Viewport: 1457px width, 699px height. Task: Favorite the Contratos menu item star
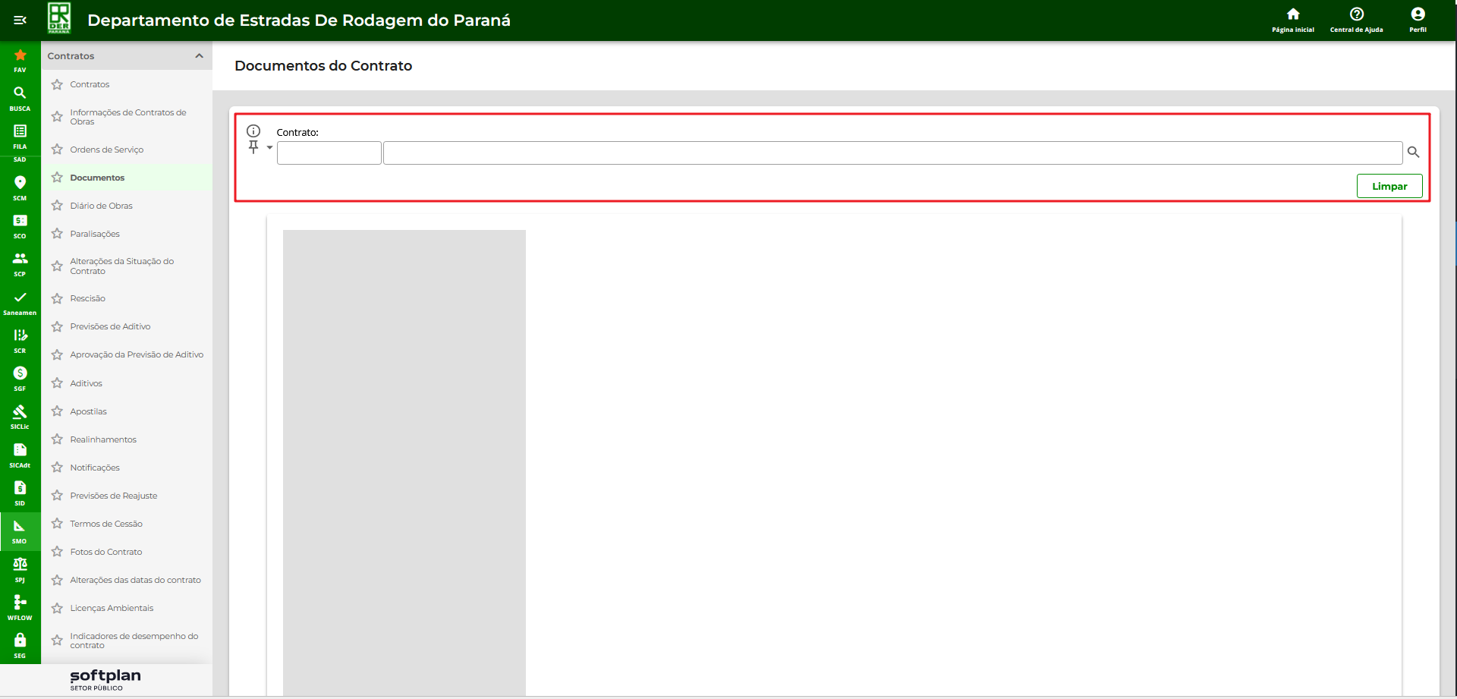click(x=57, y=84)
